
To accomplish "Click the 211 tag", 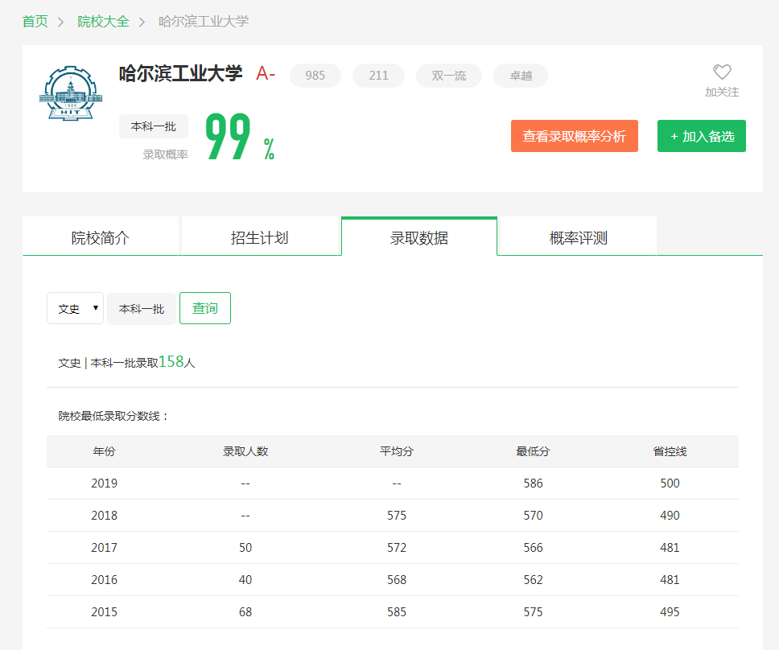I will (x=378, y=76).
